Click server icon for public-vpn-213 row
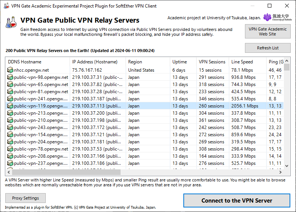The image size is (296, 212). 10,113
